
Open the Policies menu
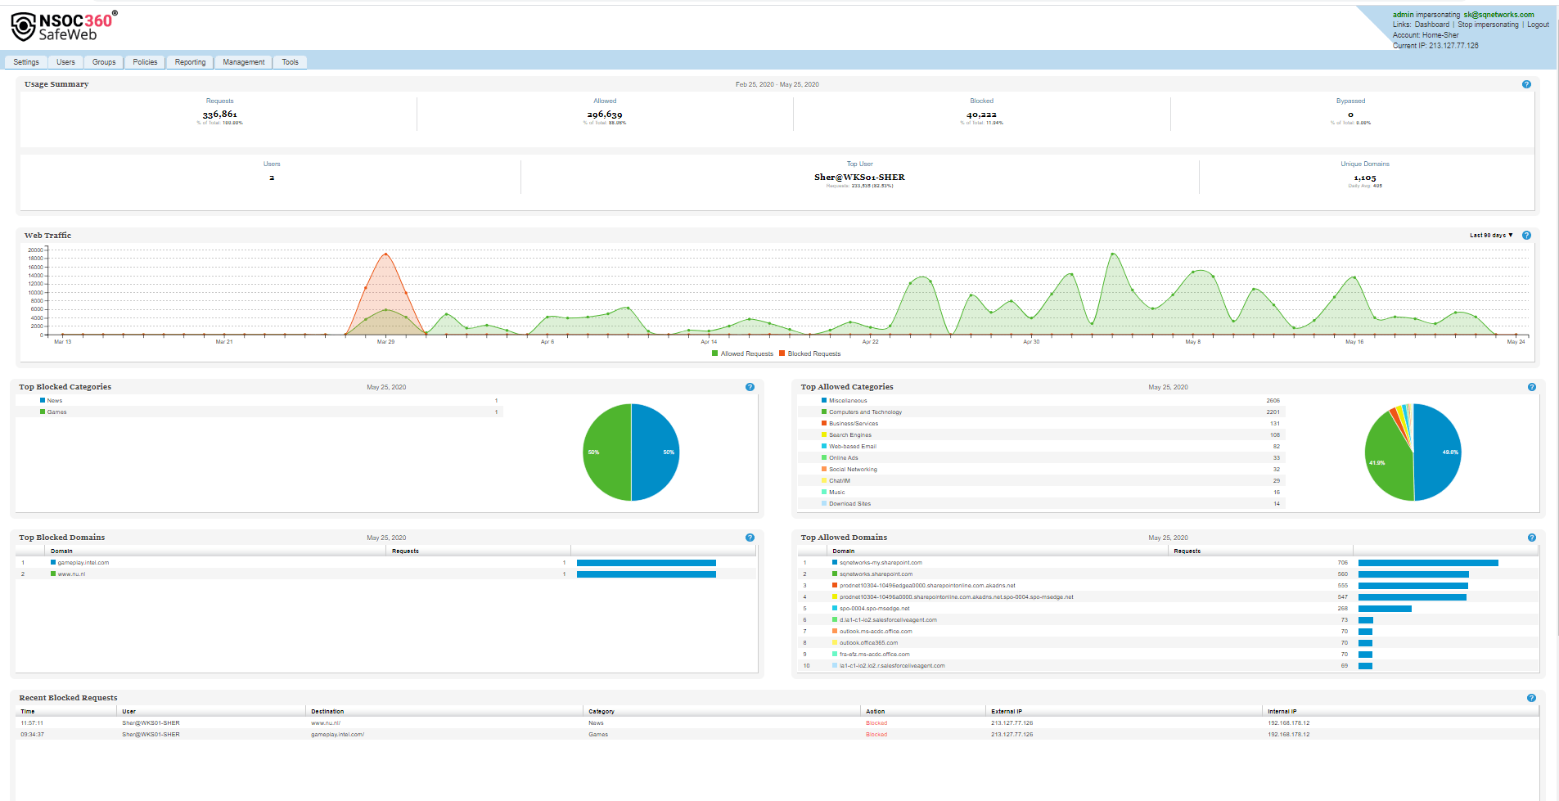(145, 62)
